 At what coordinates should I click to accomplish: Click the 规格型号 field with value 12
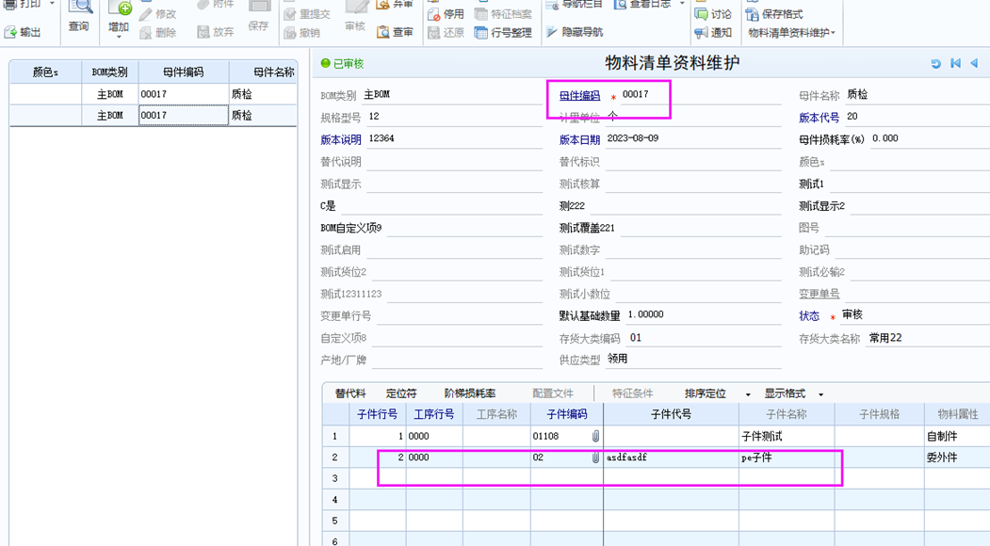click(454, 117)
